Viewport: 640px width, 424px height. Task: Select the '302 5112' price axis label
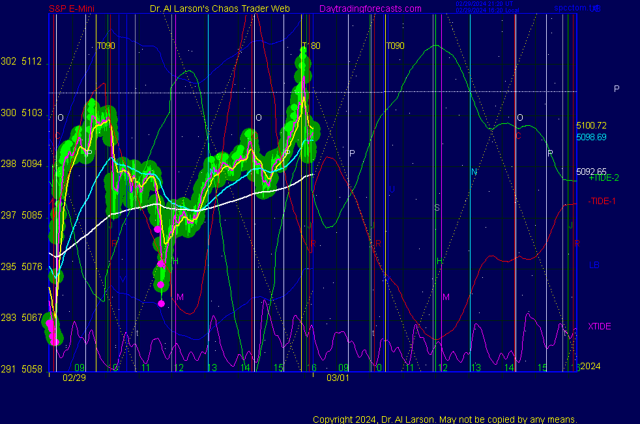coord(22,61)
